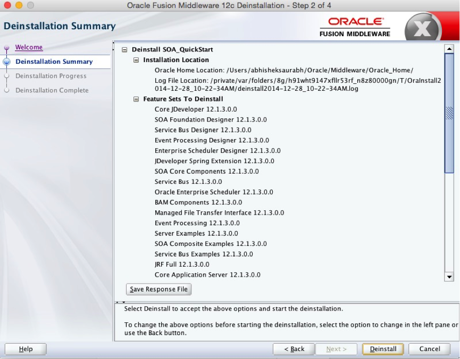Click the Deinstallation Complete step bullet icon
The width and height of the screenshot is (460, 359).
pos(6,90)
